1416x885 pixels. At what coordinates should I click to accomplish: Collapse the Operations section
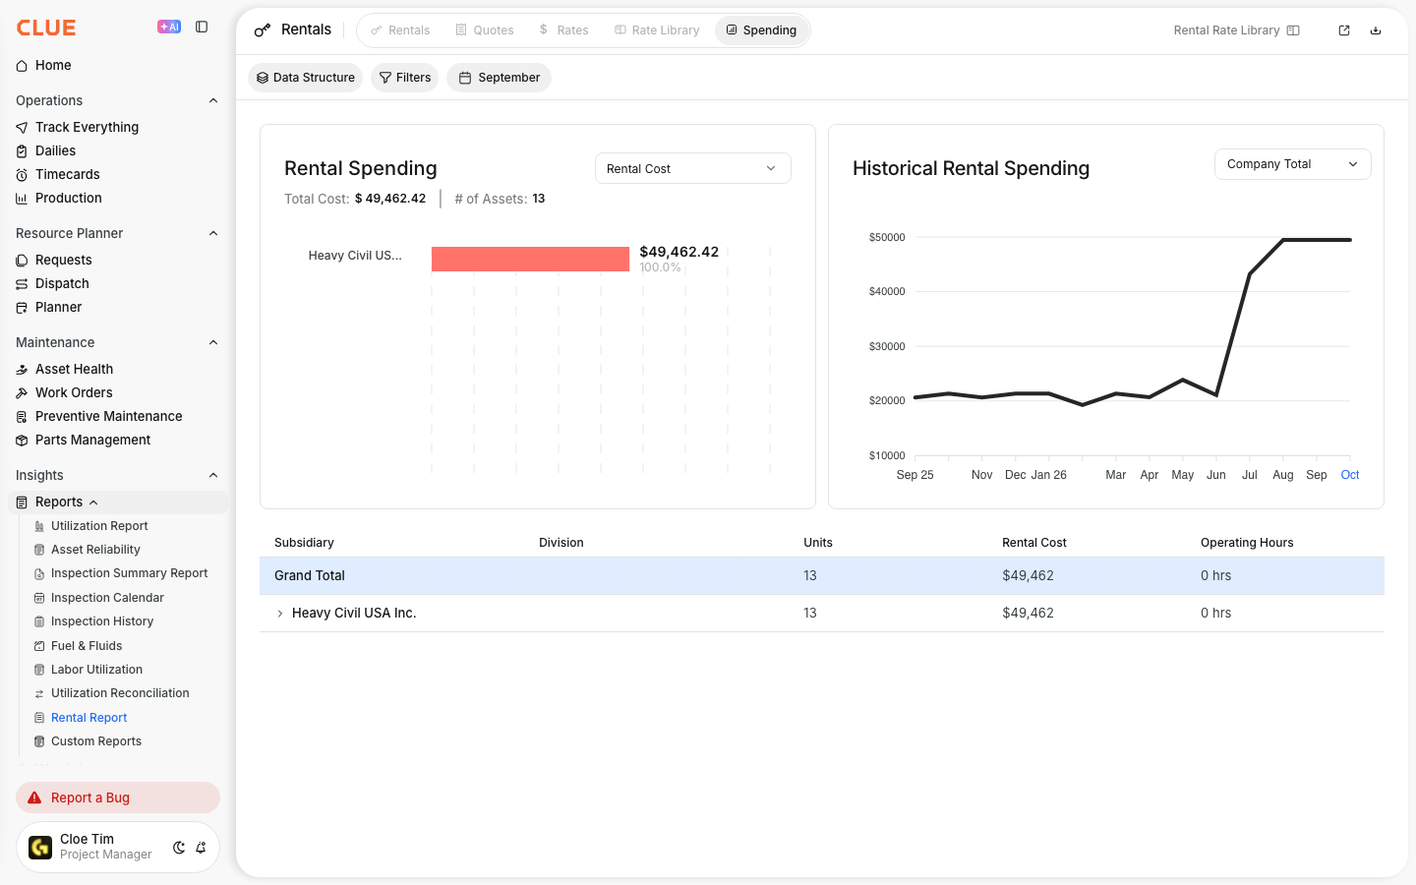click(x=213, y=100)
